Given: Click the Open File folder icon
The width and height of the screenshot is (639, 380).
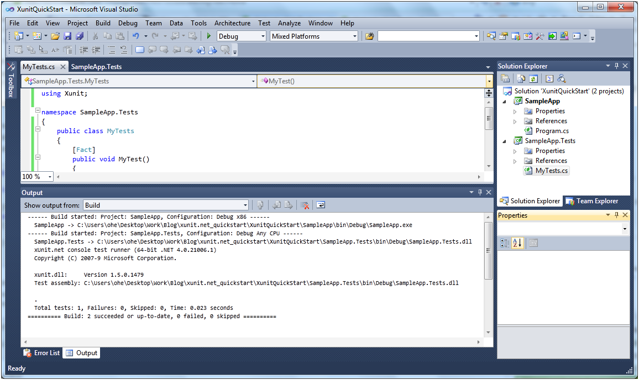Looking at the screenshot, I should coord(55,36).
